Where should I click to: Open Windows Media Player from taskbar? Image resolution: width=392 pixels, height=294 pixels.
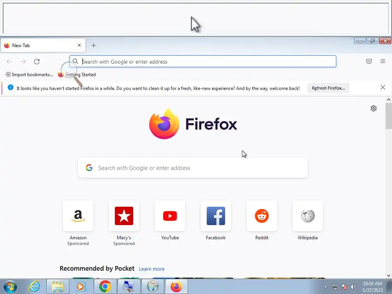click(81, 286)
